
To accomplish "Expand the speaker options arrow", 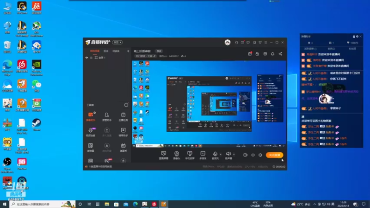I will pyautogui.click(x=234, y=154).
